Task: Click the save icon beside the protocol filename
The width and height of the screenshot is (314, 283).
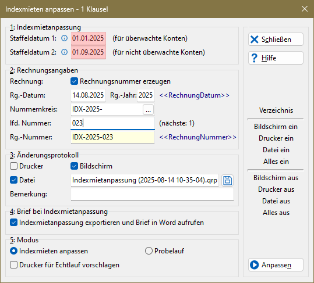Action: [227, 180]
